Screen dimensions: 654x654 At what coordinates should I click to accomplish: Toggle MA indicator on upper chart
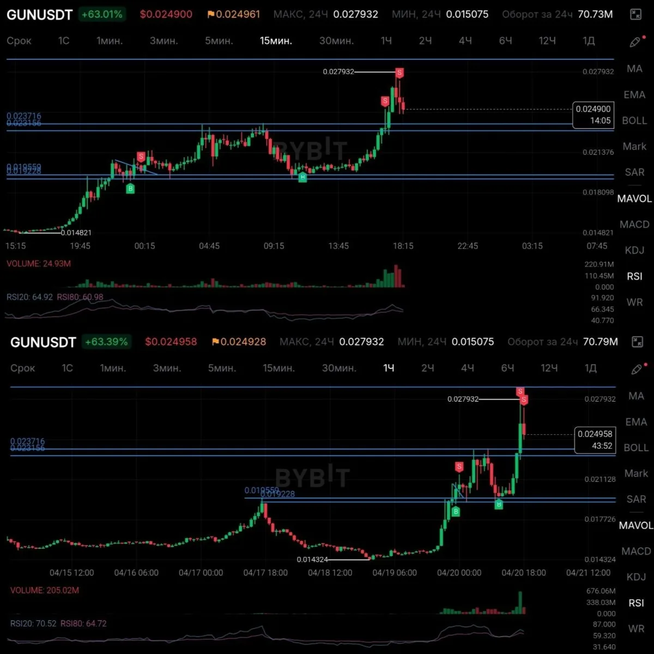pos(634,69)
